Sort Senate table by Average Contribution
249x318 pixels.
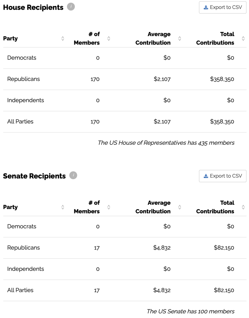(179, 207)
